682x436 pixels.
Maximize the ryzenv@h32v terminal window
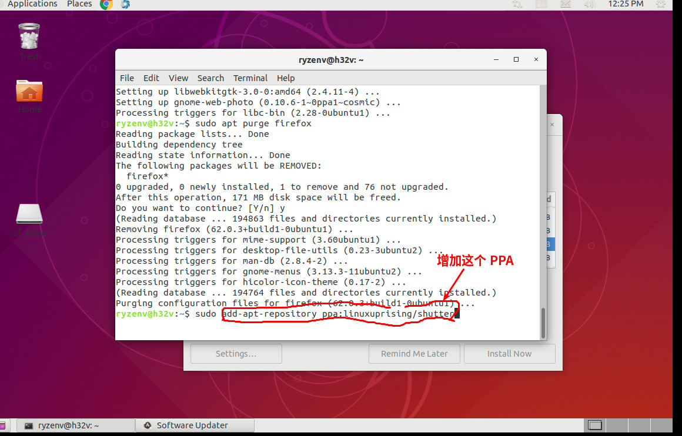516,59
